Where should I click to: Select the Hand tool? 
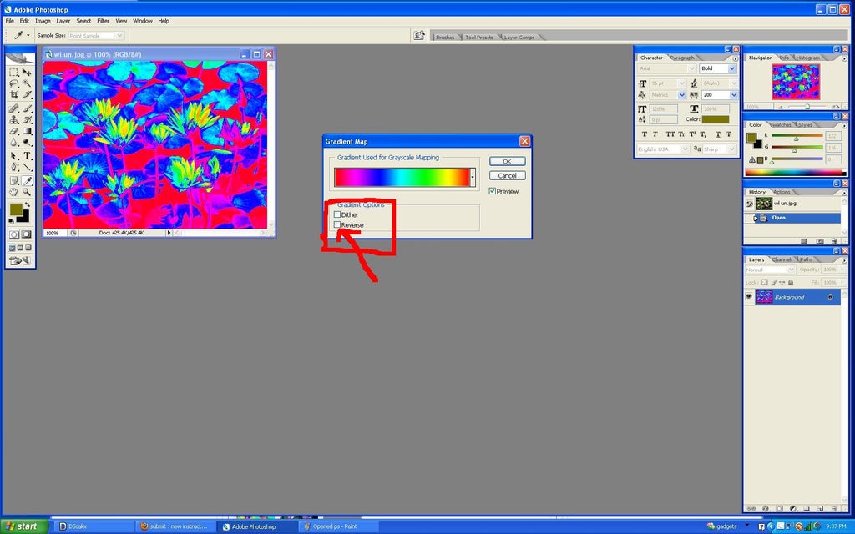[13, 192]
